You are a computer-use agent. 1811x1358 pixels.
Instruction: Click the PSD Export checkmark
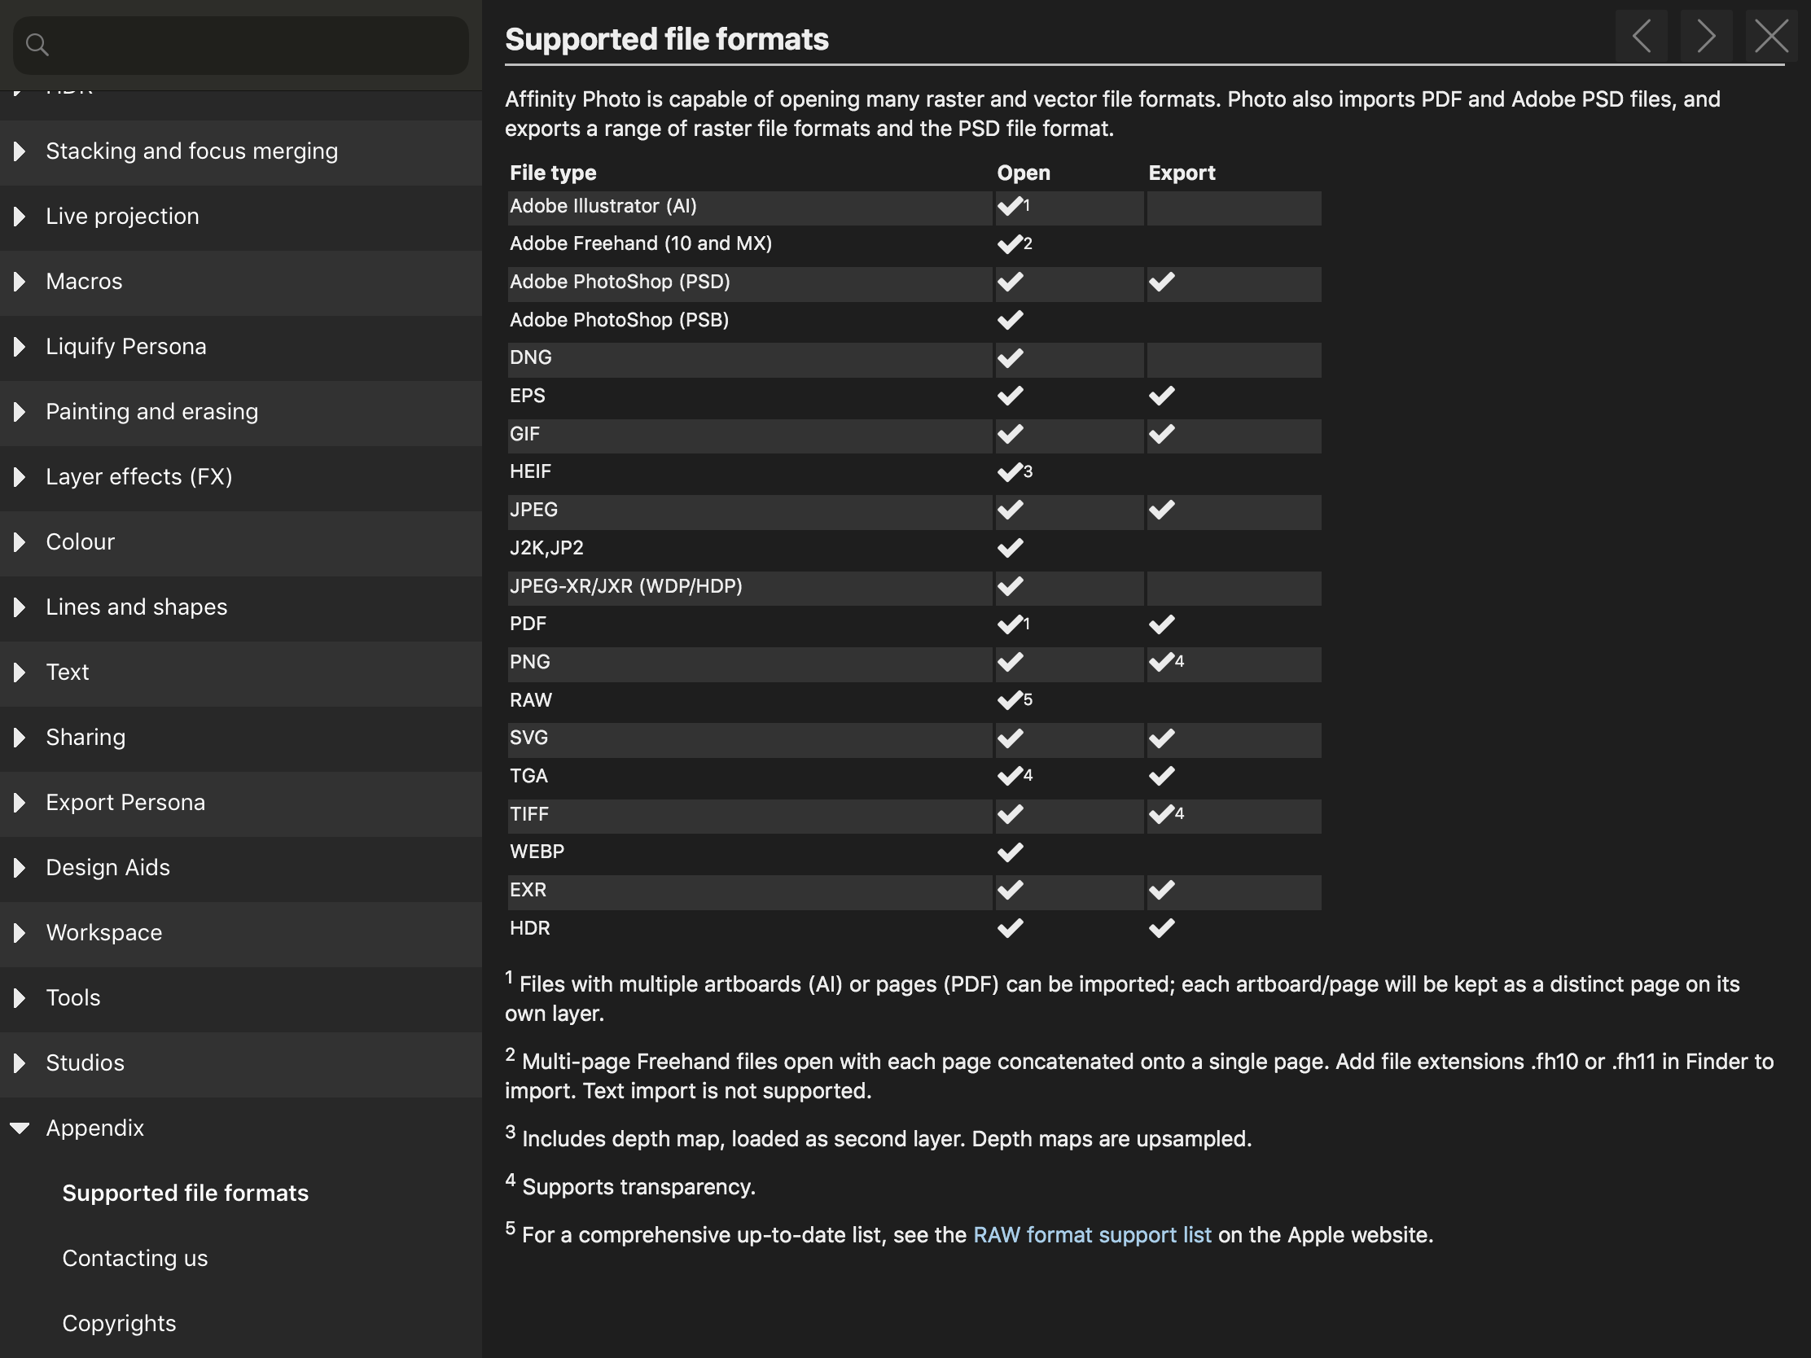point(1161,282)
